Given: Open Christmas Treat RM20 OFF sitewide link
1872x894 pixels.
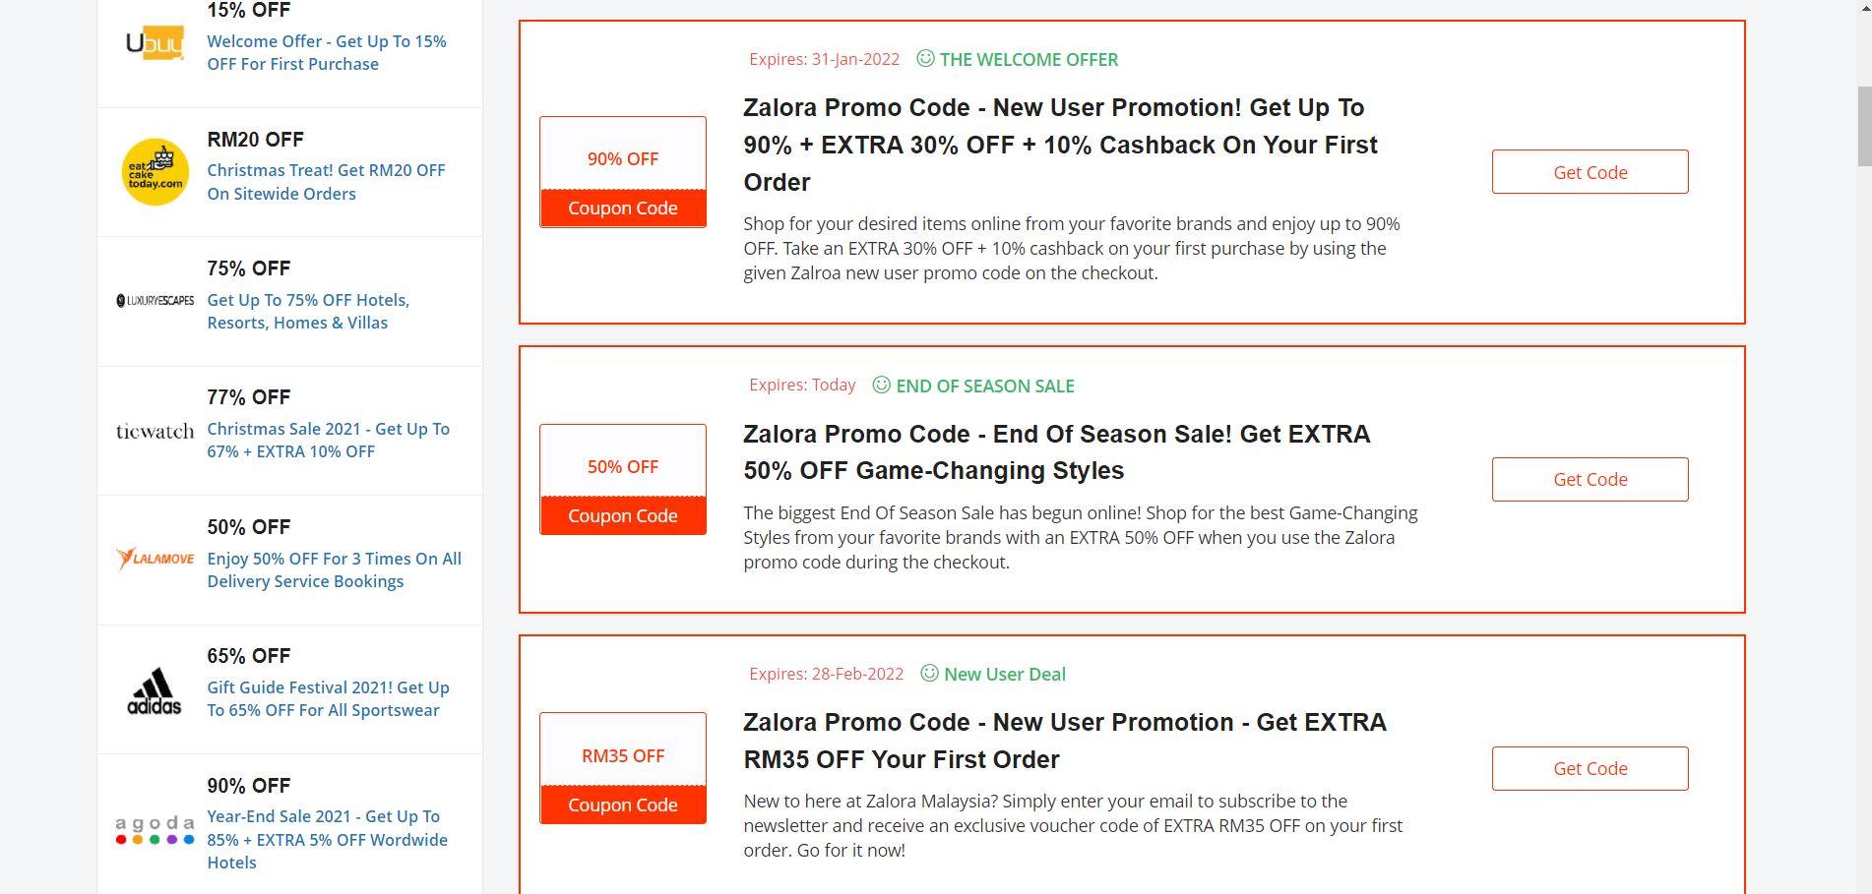Looking at the screenshot, I should click(x=326, y=182).
